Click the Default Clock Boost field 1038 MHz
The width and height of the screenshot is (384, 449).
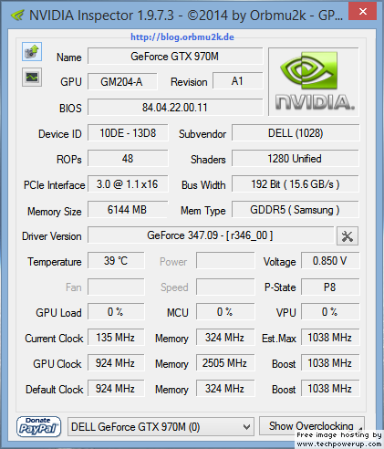(x=330, y=389)
